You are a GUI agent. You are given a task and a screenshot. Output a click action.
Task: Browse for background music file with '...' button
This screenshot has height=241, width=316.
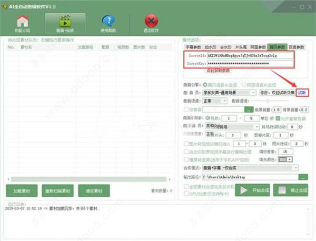pyautogui.click(x=249, y=110)
